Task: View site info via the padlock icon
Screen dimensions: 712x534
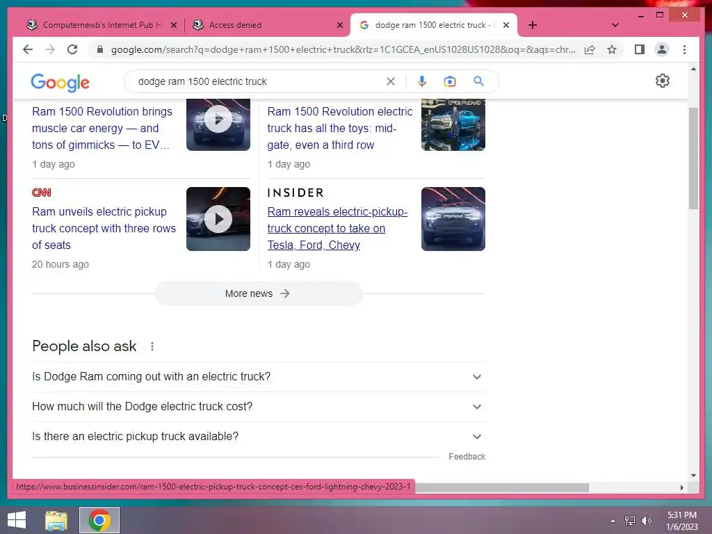Action: coord(100,49)
